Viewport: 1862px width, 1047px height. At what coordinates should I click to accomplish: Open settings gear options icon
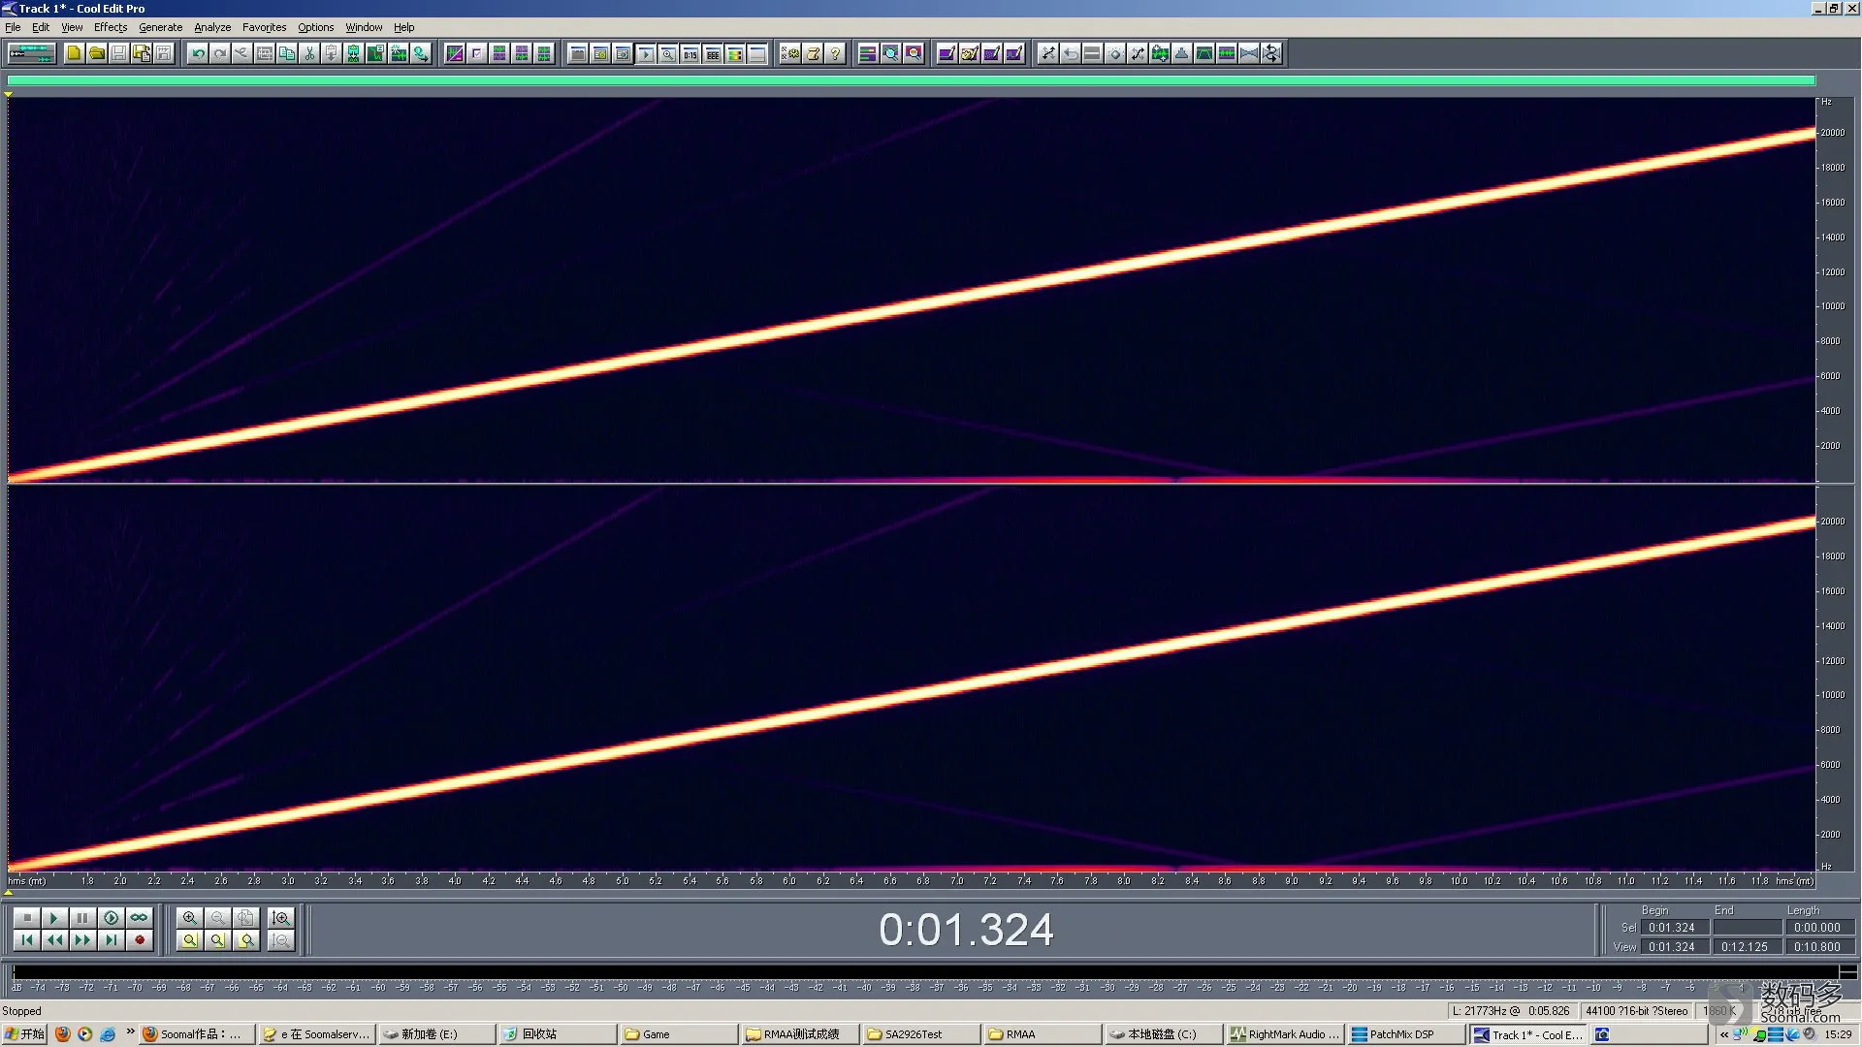790,53
